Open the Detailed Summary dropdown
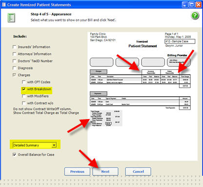This screenshot has height=187, width=203. tap(35, 145)
